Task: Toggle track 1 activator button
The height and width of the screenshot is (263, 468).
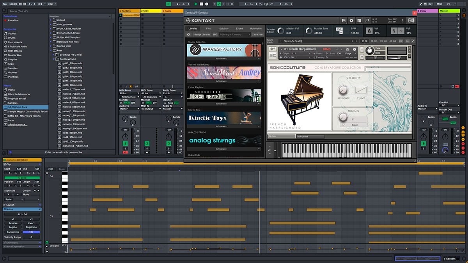Action: (x=125, y=143)
